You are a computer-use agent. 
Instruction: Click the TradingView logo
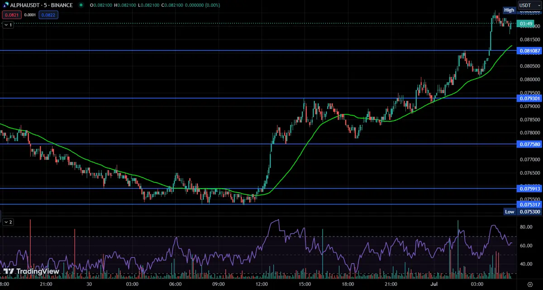(31, 271)
